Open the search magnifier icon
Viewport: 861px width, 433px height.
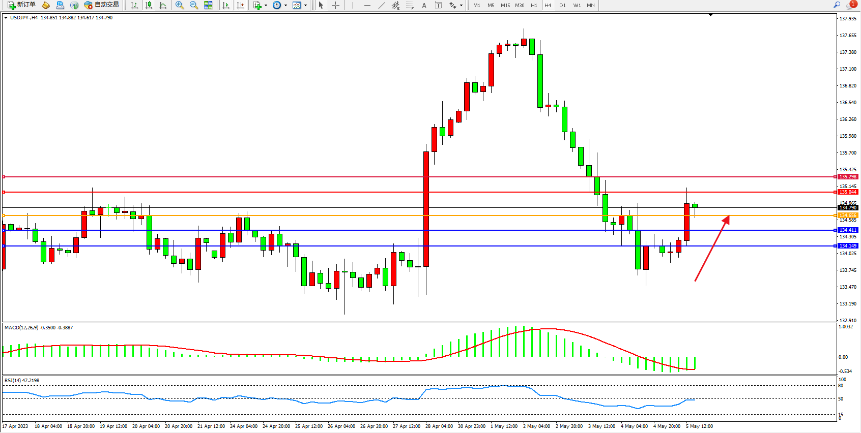(837, 5)
